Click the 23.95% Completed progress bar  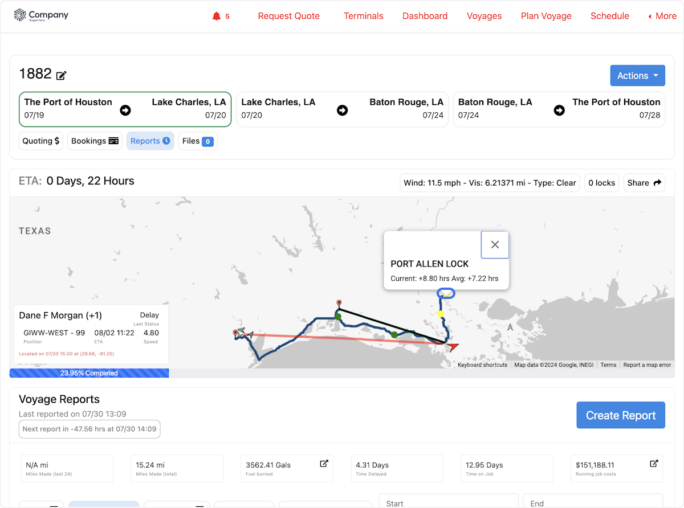coord(89,373)
